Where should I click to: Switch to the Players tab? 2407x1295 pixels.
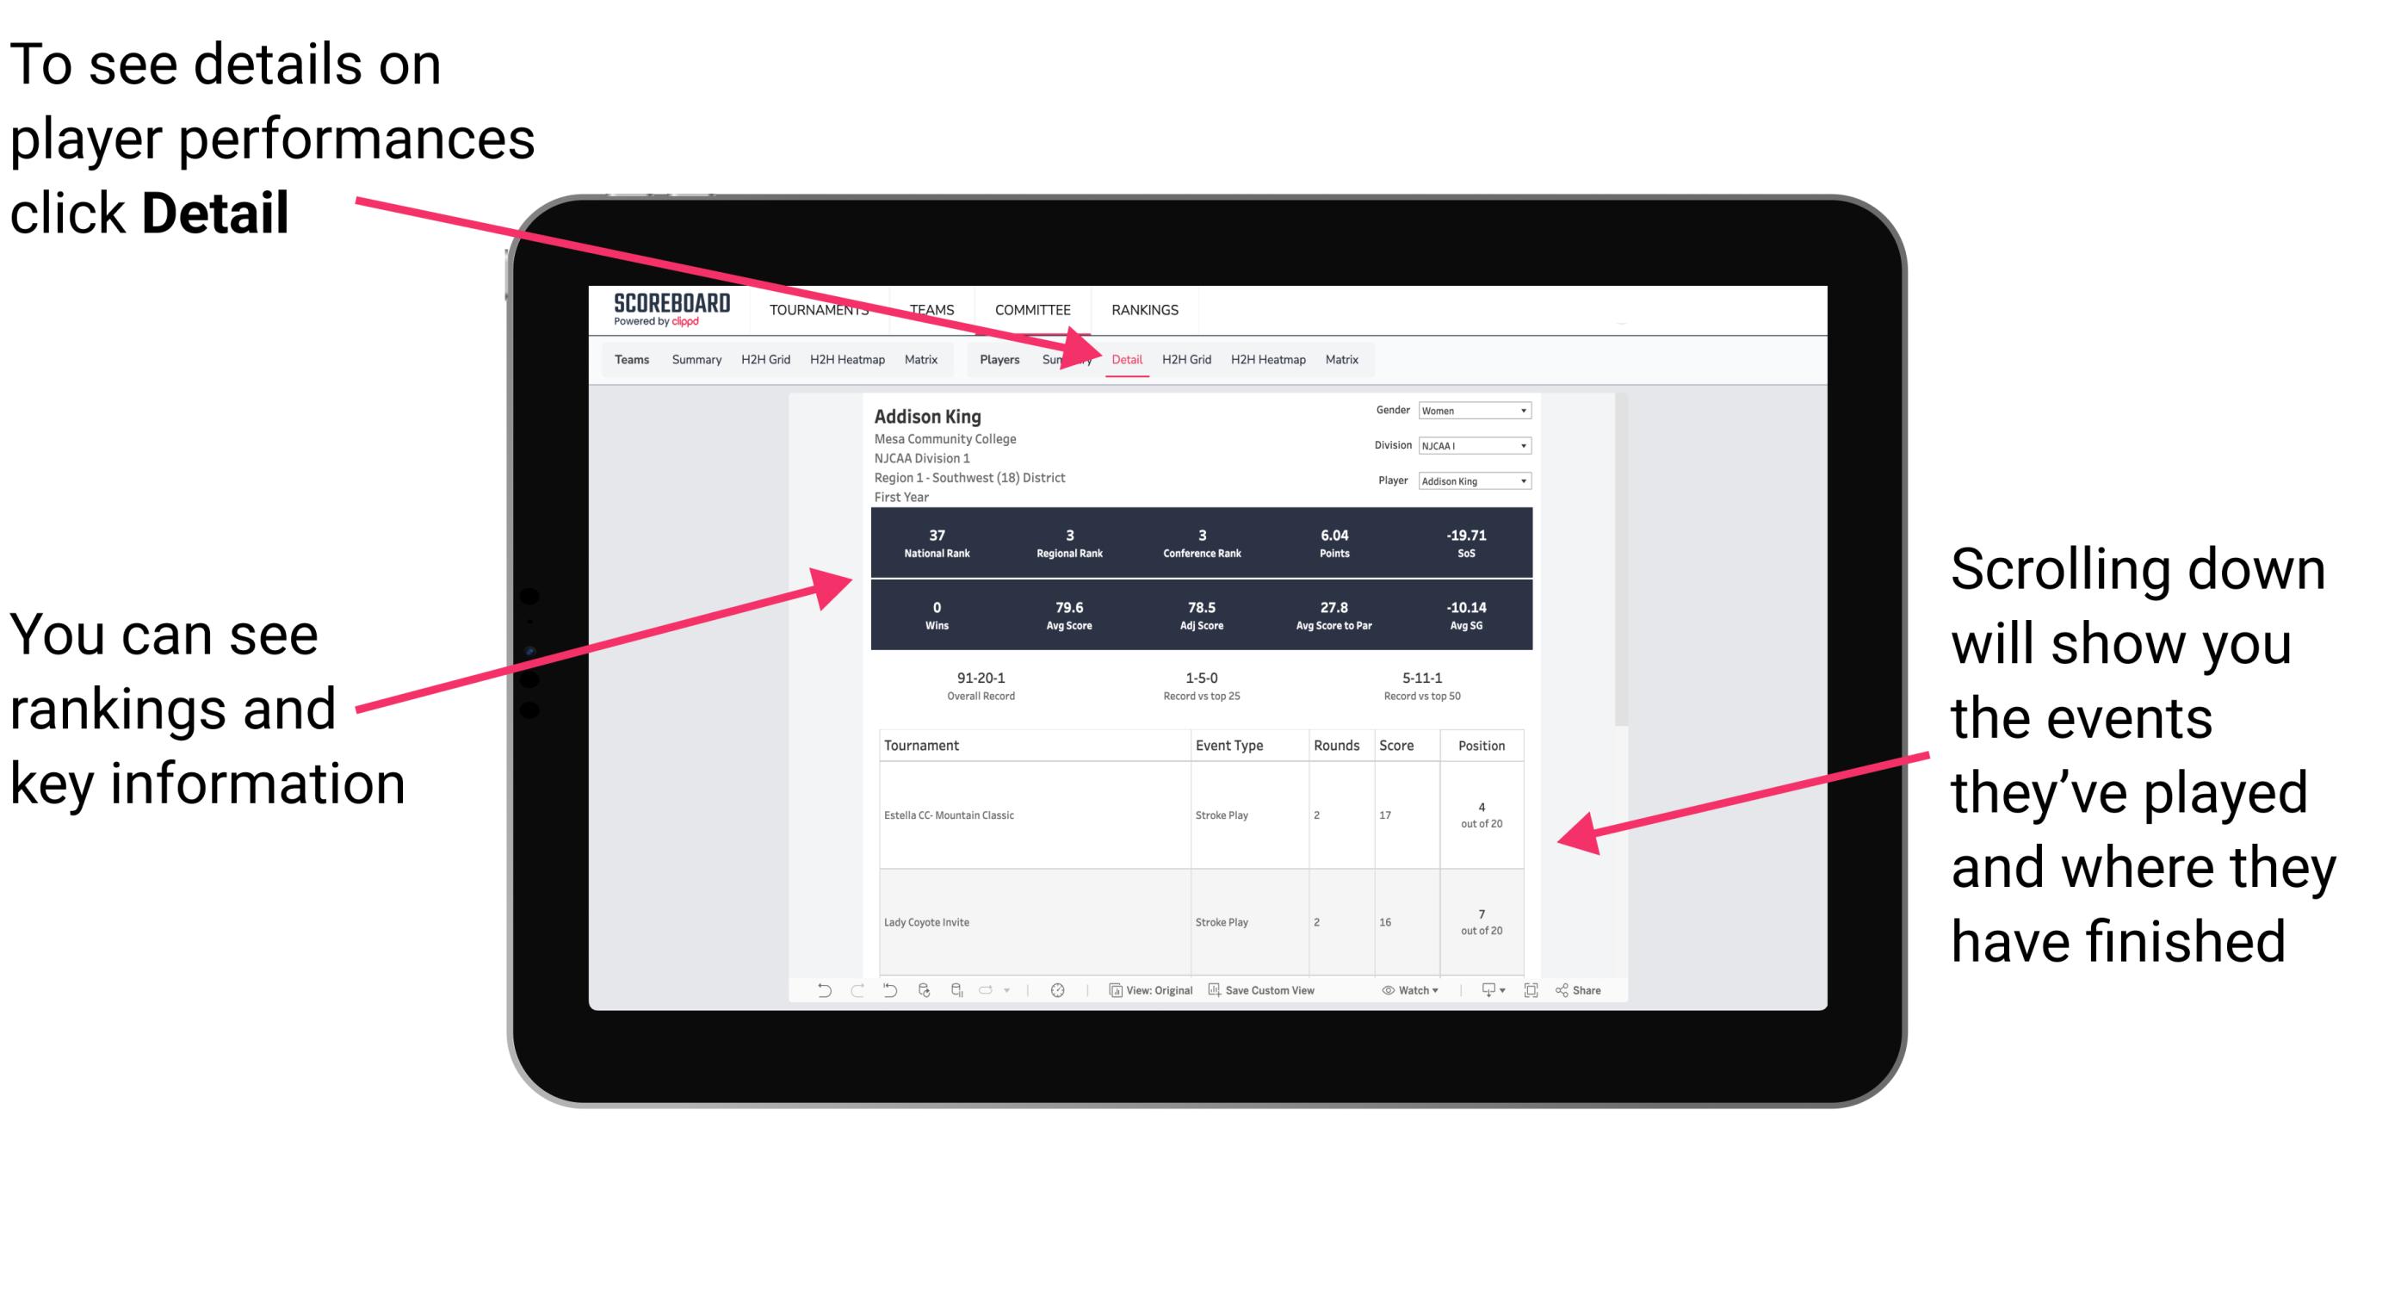994,359
